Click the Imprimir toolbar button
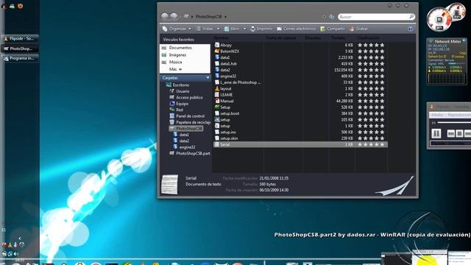Viewport: 471px width, 265px height. 261,29
